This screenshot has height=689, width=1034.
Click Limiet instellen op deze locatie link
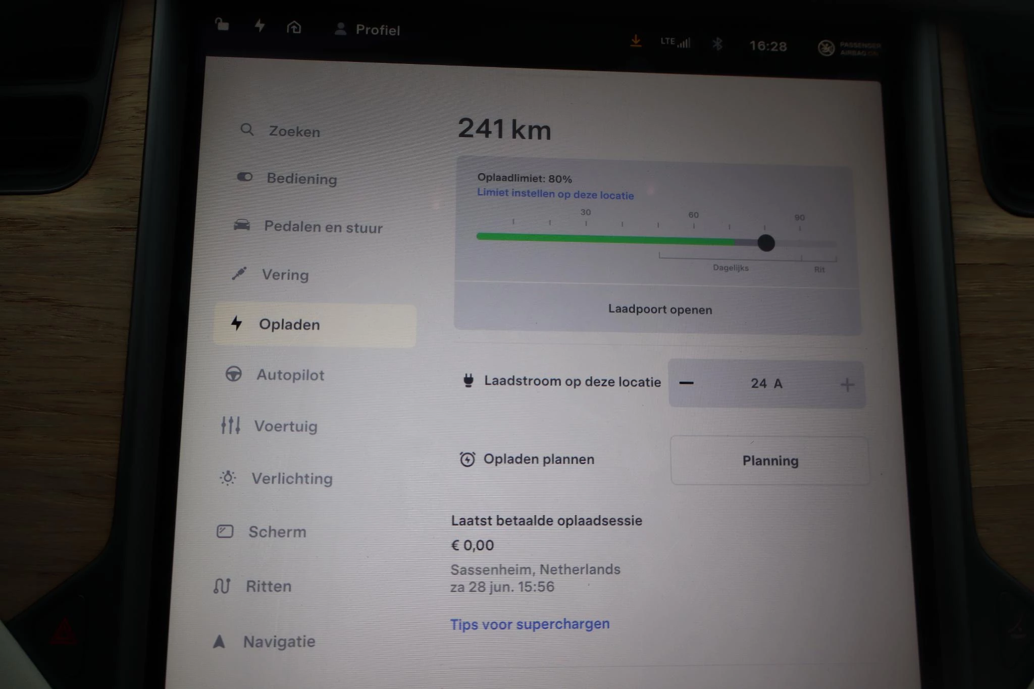(555, 194)
